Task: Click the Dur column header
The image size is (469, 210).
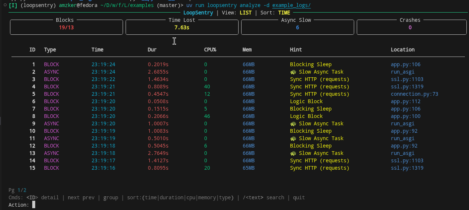Action: click(x=152, y=50)
